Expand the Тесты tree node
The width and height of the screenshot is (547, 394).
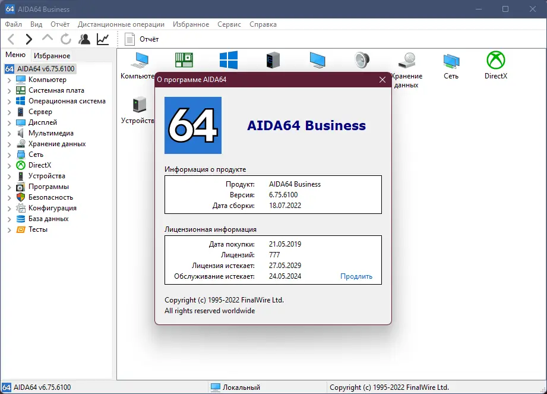coord(8,229)
